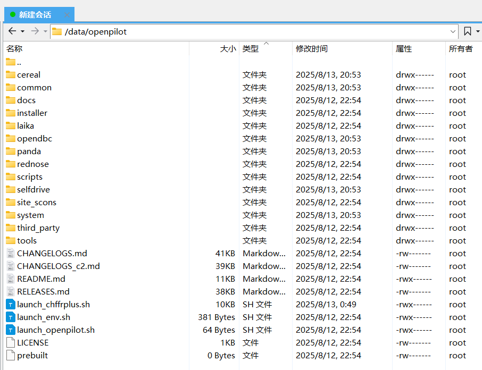Click the 'Markdow...' type of RELEASES.md

tap(264, 291)
